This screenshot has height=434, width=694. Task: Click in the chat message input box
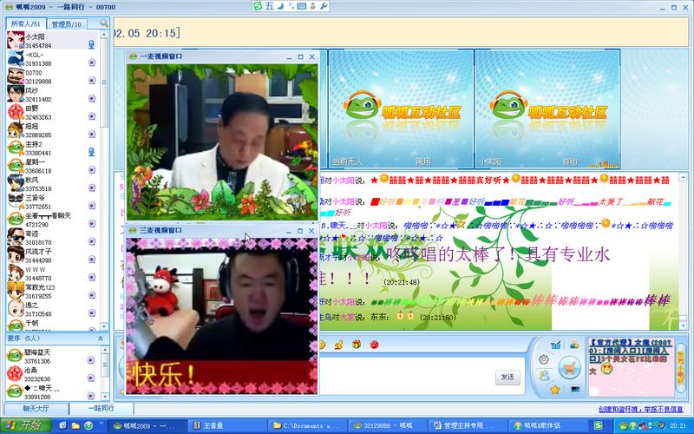407,376
